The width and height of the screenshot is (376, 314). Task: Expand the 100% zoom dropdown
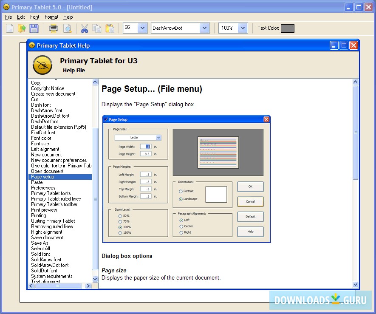243,28
